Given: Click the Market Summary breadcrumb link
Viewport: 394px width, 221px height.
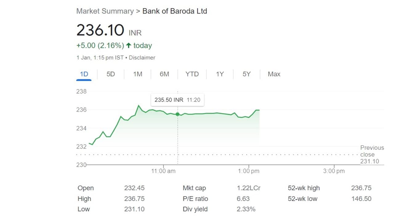Looking at the screenshot, I should [105, 11].
